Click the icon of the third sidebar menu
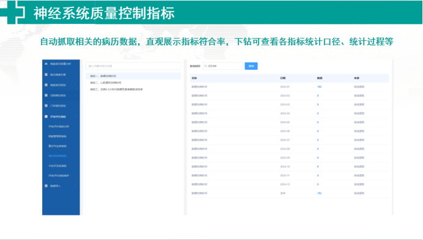This screenshot has height=240, width=423. [x=46, y=85]
